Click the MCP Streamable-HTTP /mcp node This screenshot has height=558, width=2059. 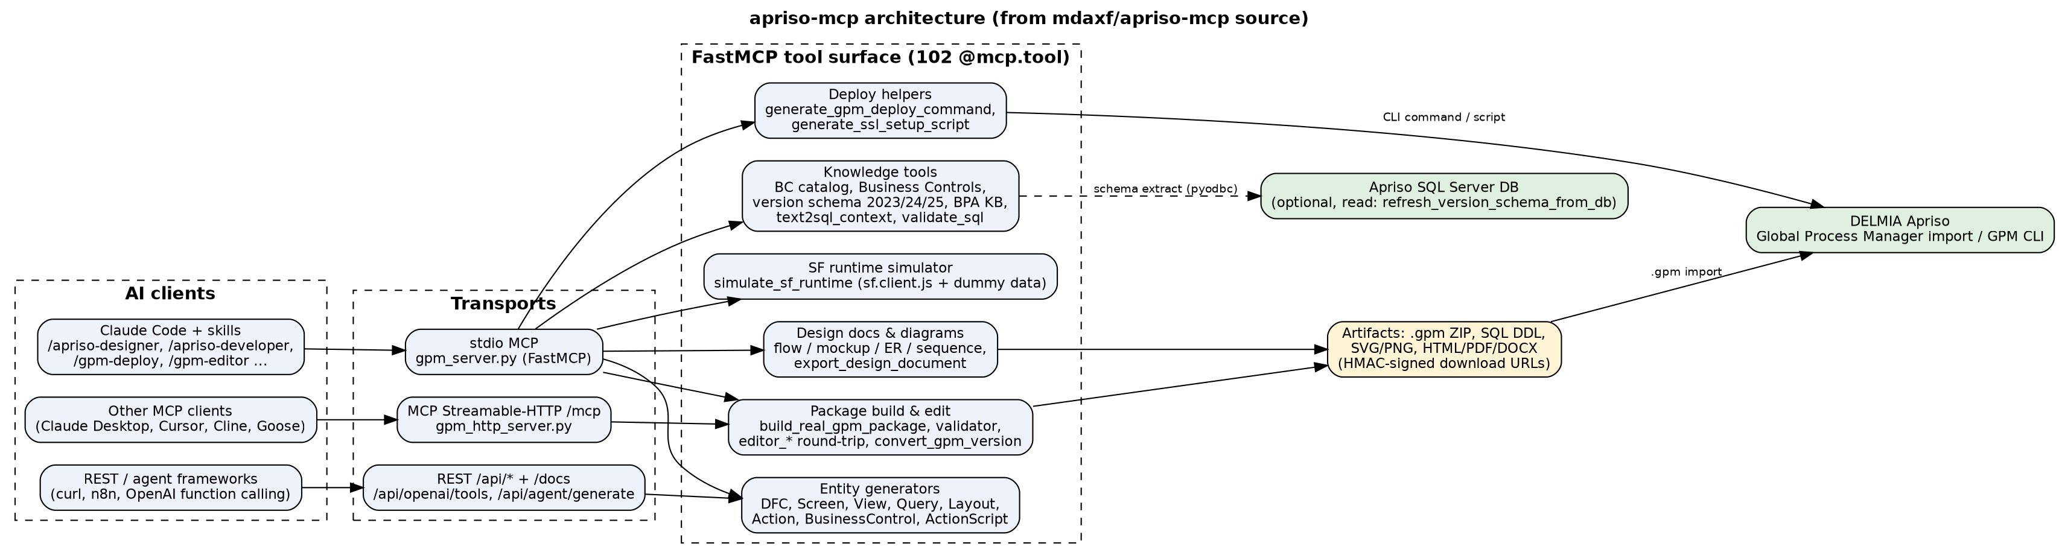503,419
